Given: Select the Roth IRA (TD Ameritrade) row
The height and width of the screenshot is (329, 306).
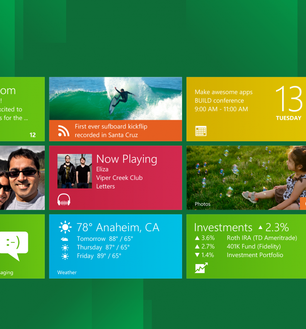Looking at the screenshot, I should [x=262, y=238].
